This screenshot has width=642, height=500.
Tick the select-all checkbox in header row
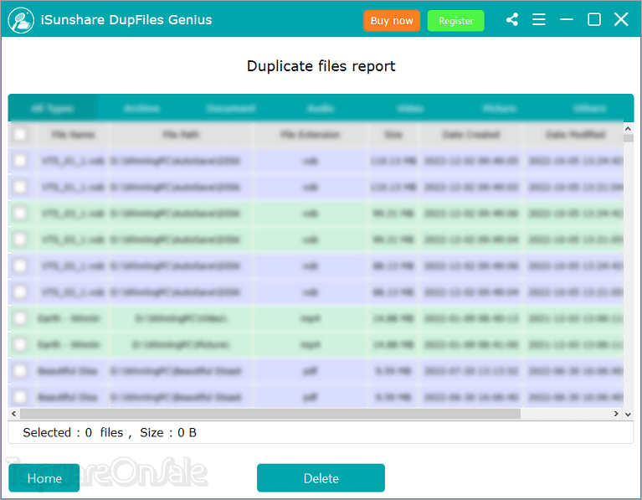19,135
